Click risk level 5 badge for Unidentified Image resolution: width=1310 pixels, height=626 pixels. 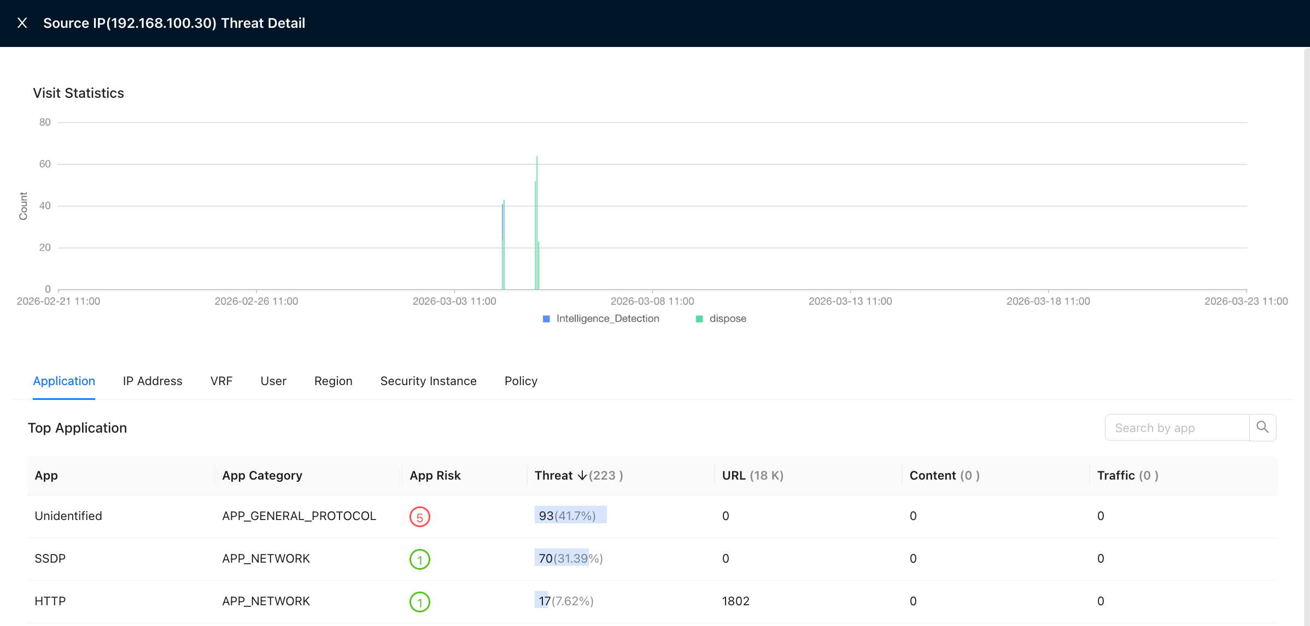tap(420, 517)
